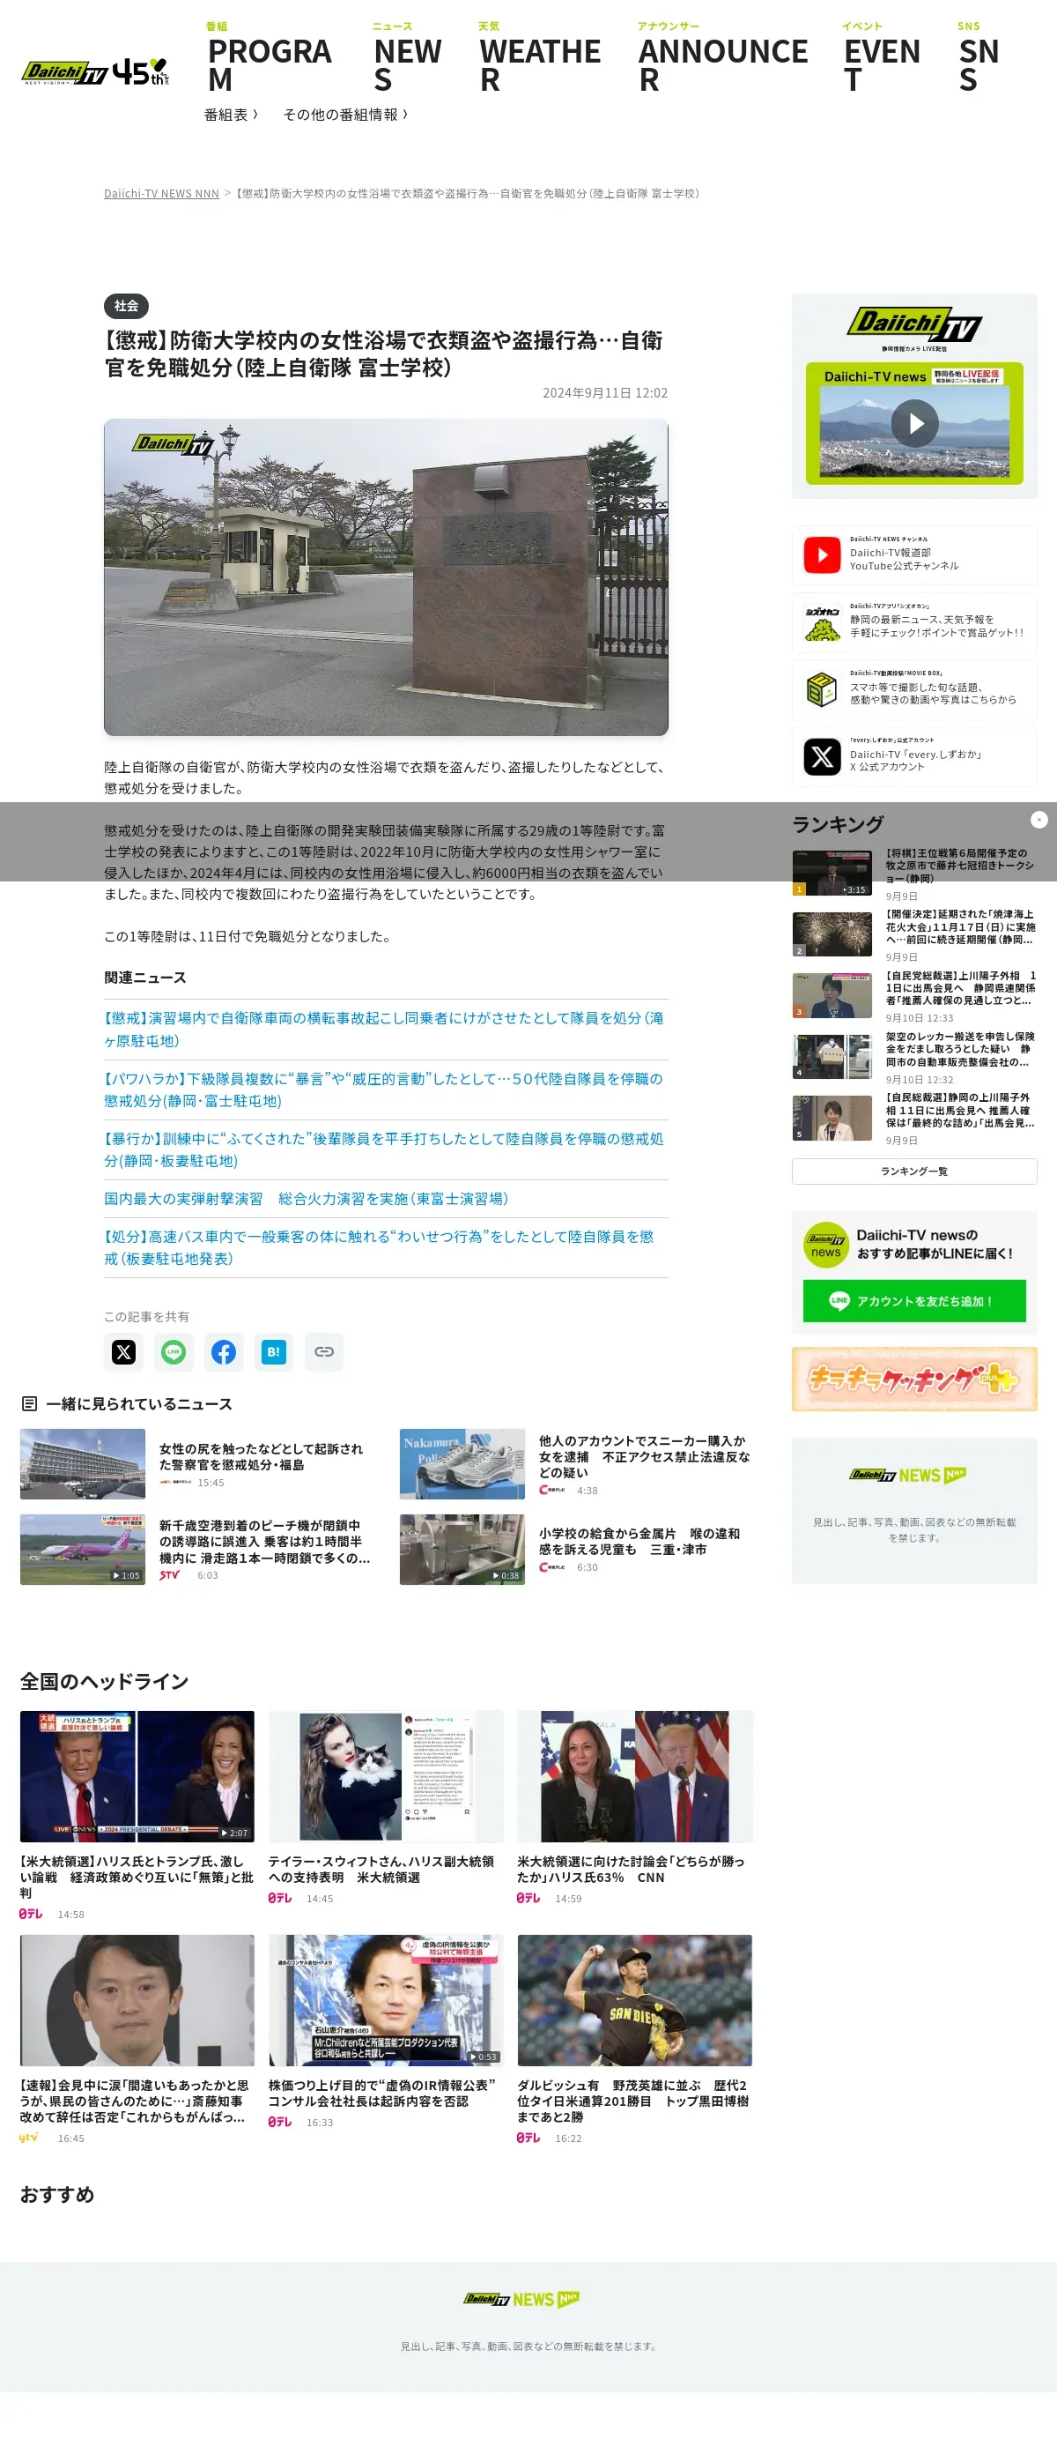Click the 社会 category tag
This screenshot has width=1057, height=2462.
tap(126, 306)
